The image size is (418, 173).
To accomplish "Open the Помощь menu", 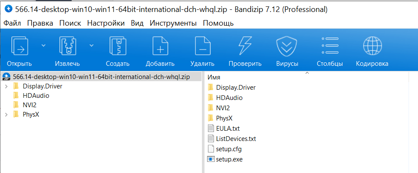I will coord(218,23).
